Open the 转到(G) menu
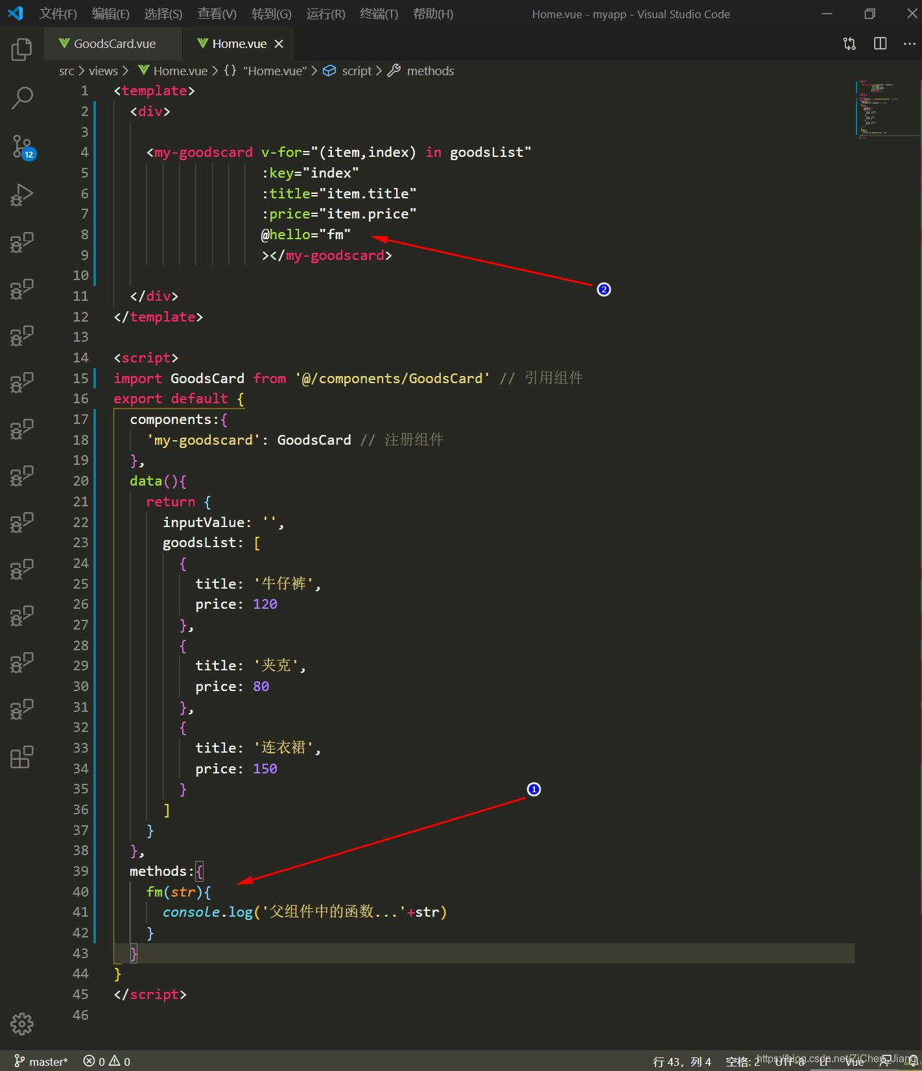The image size is (922, 1071). [271, 14]
